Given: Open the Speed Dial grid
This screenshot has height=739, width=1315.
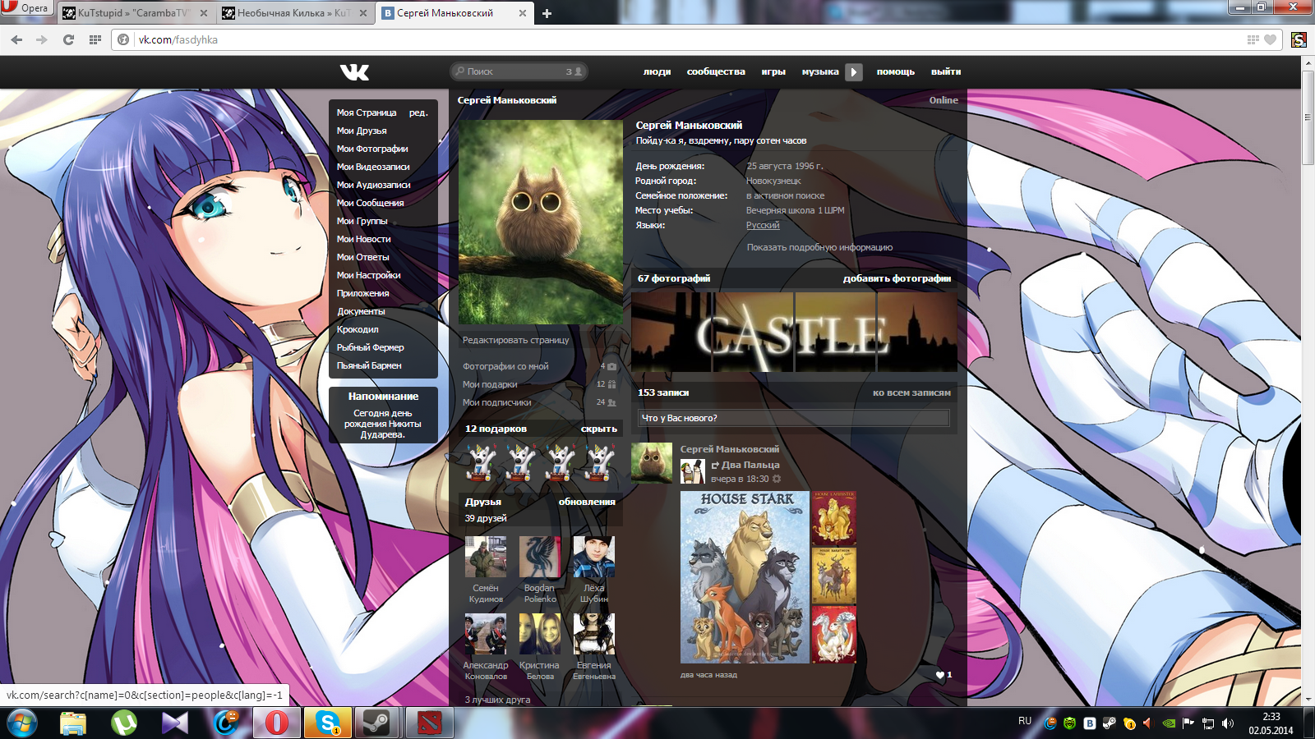Looking at the screenshot, I should click(95, 39).
